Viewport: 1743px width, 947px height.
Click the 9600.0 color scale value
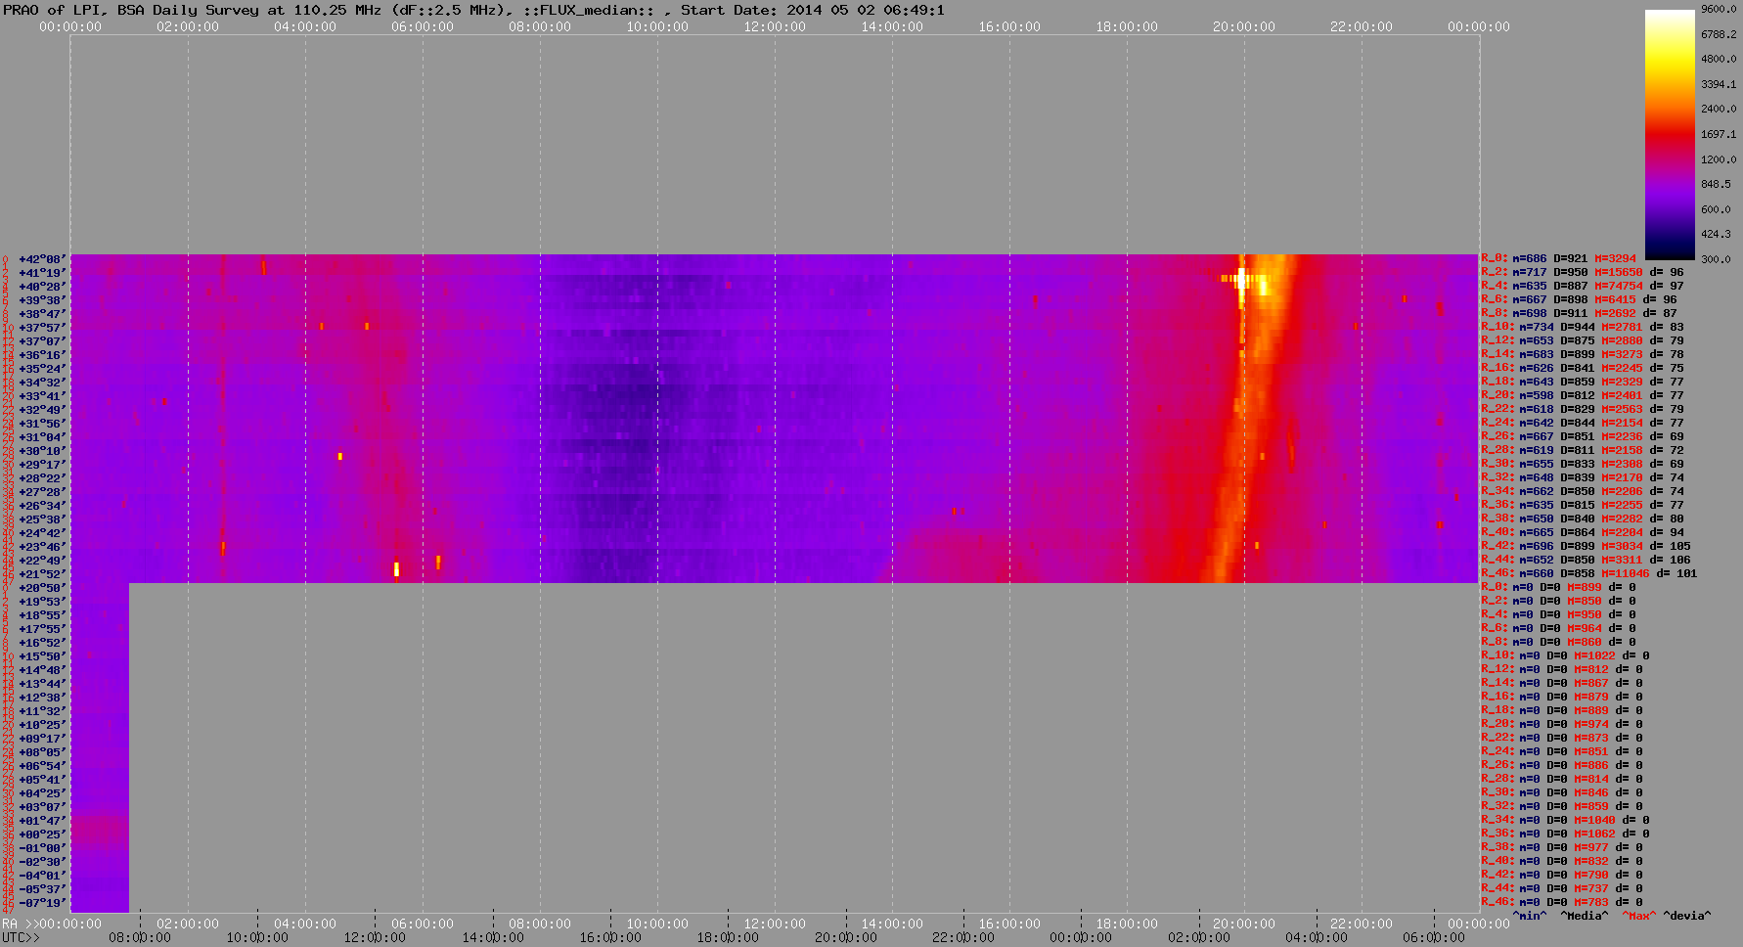(x=1719, y=9)
